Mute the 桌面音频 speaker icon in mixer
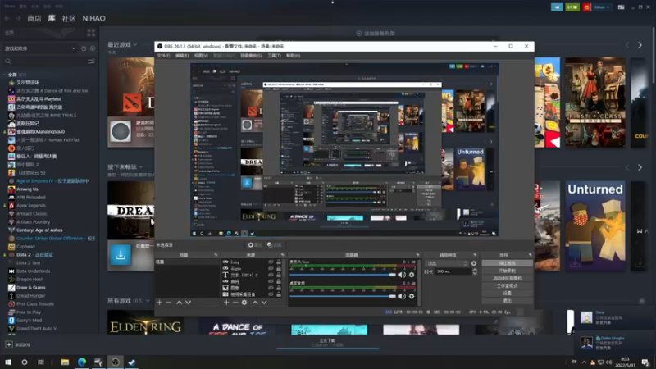Image resolution: width=656 pixels, height=369 pixels. click(x=402, y=296)
